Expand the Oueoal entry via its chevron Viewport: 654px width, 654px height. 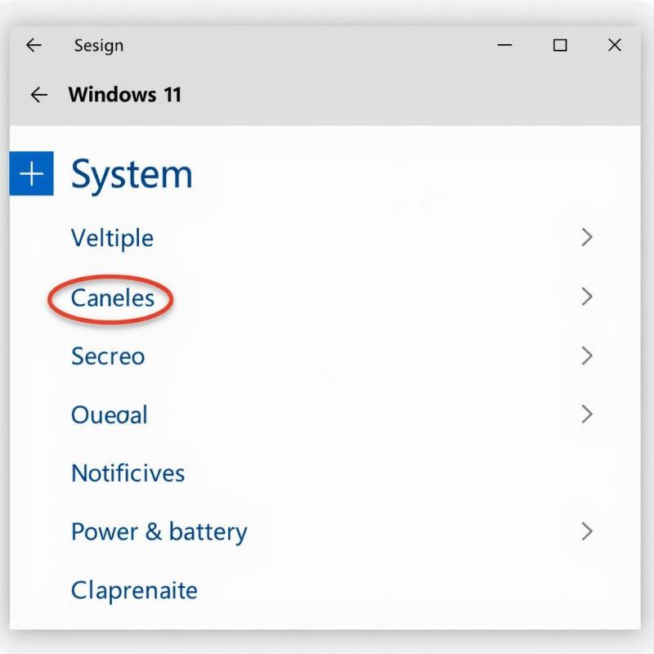(587, 414)
